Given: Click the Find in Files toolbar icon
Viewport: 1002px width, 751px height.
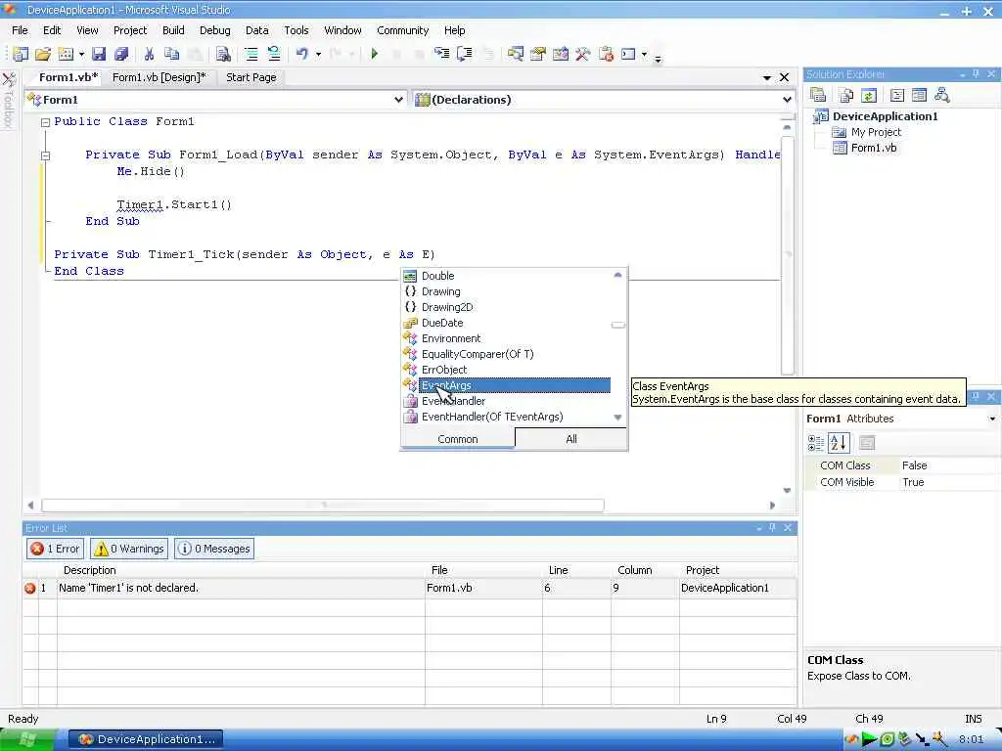Looking at the screenshot, I should pos(222,55).
